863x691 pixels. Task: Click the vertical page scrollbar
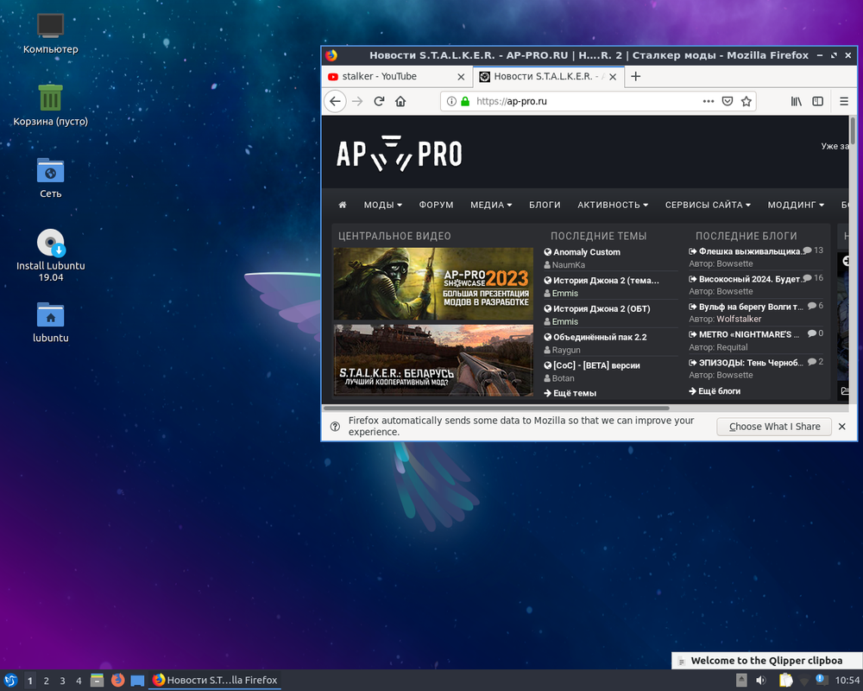(854, 131)
